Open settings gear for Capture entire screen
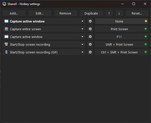The height and width of the screenshot is (123, 151). click(90, 29)
